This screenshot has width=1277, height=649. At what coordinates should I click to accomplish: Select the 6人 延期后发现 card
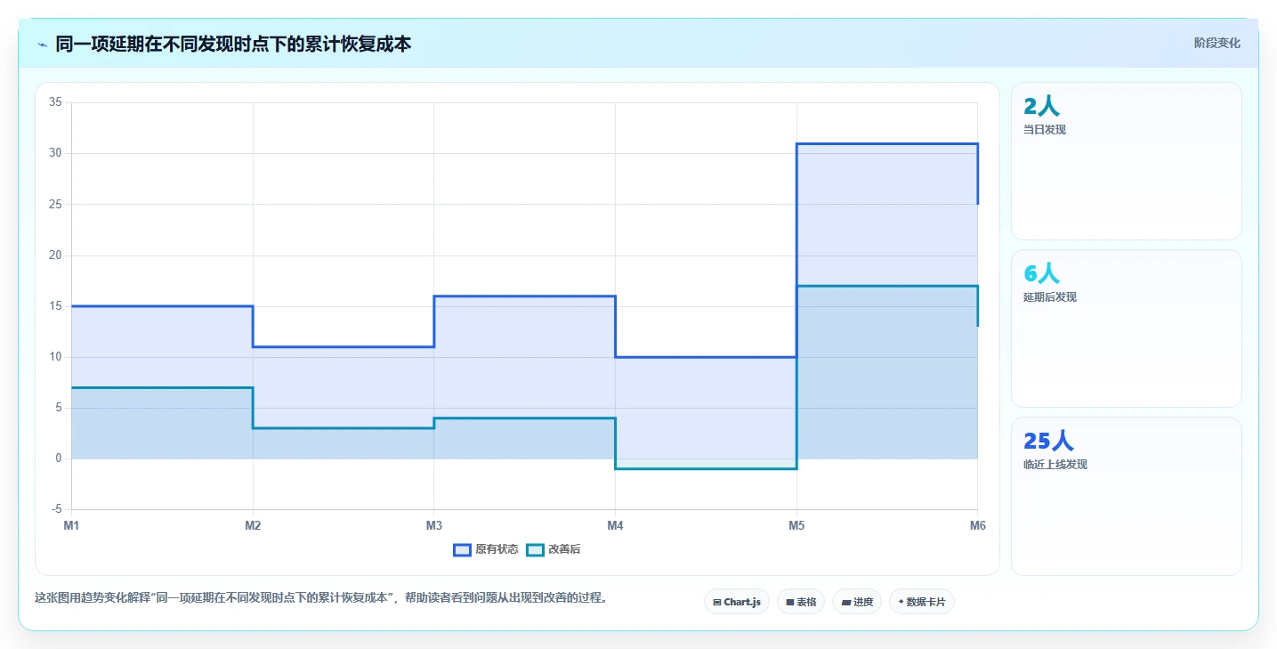(x=1126, y=329)
